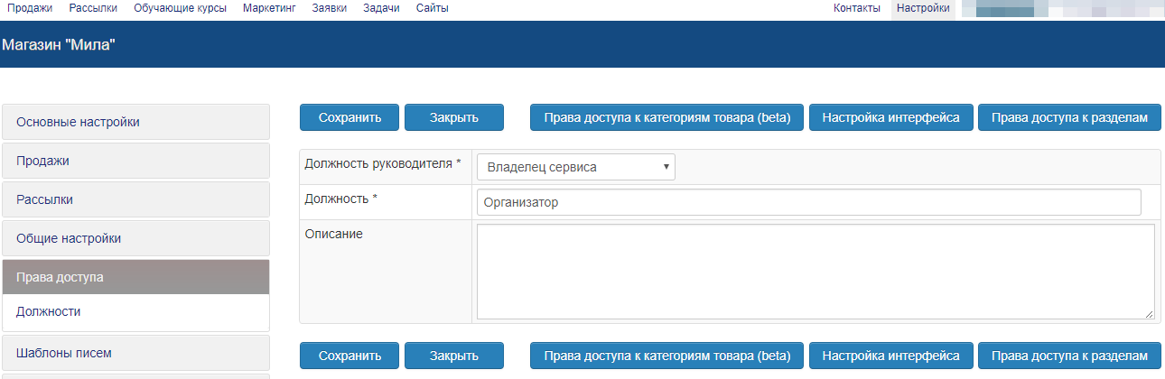The height and width of the screenshot is (379, 1165).
Task: Open the Задачи menu item
Action: click(x=381, y=8)
